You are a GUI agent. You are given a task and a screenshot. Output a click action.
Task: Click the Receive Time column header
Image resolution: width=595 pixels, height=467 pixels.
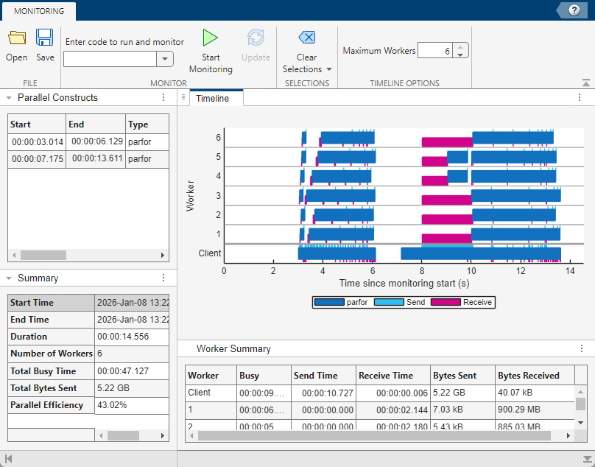(393, 376)
